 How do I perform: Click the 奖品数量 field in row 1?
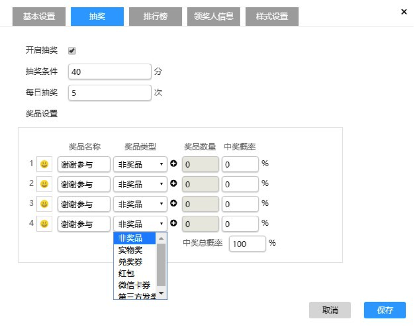(201, 164)
